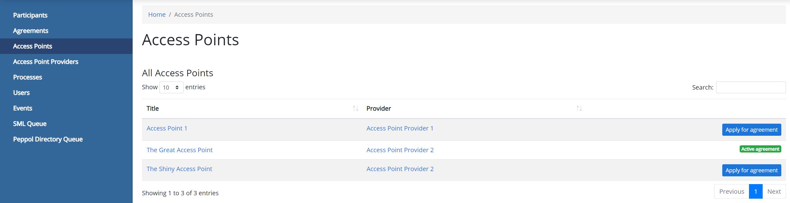Navigate to Users in sidebar
790x203 pixels.
pos(21,93)
